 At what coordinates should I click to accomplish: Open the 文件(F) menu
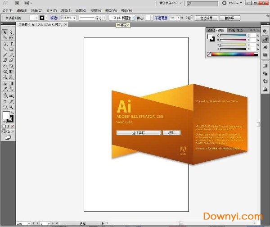click(7, 10)
